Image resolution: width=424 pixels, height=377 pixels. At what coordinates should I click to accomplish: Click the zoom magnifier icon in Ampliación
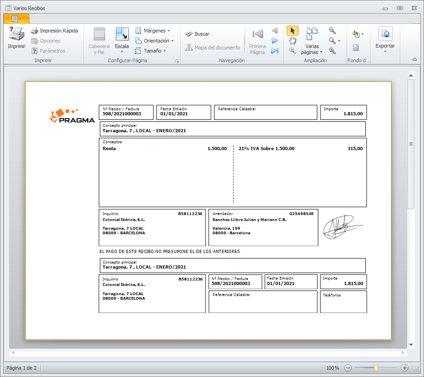point(332,41)
